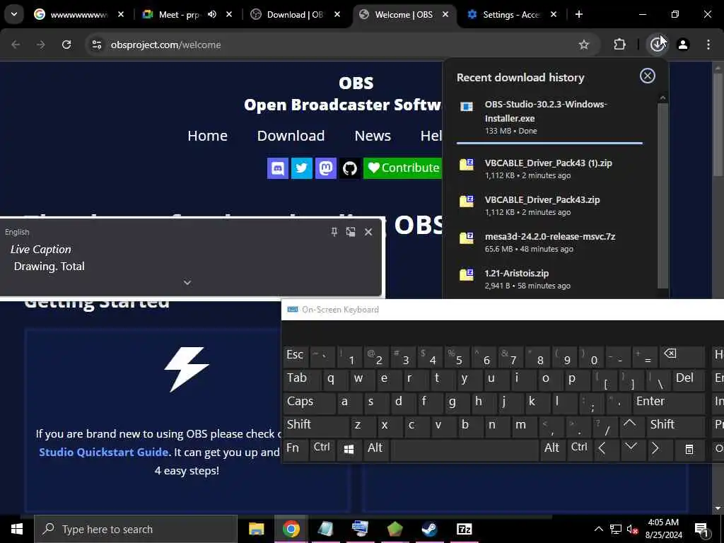View site information icon in address bar
The image size is (724, 543).
coord(97,45)
